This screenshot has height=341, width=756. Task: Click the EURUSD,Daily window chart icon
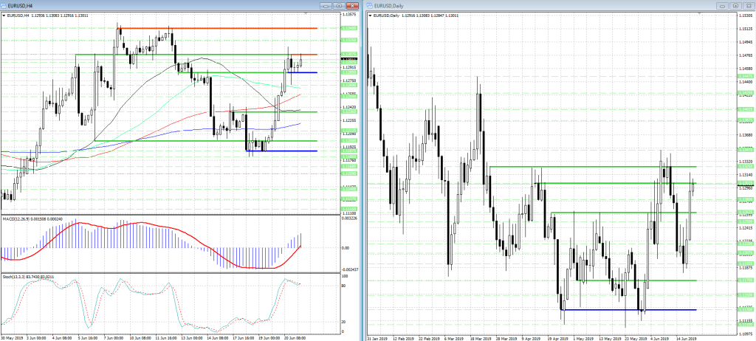tap(371, 5)
